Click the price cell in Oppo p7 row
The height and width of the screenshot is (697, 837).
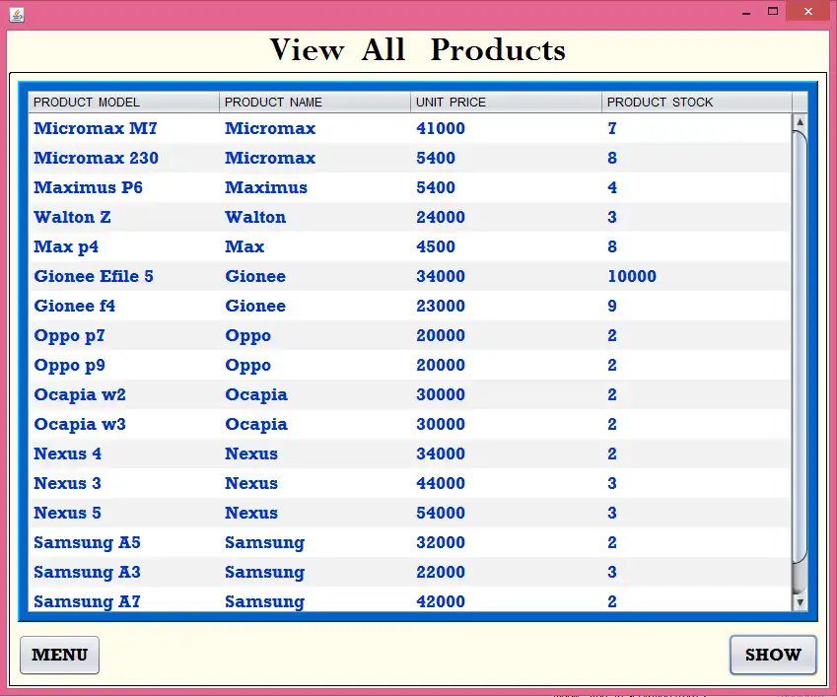(506, 335)
